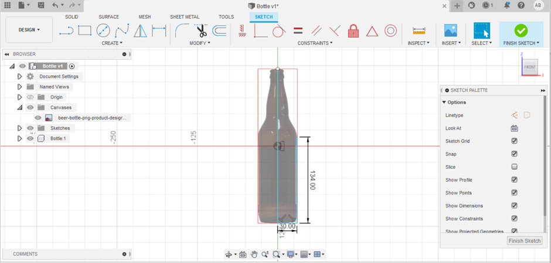Select the Trim scissors tool
551x263 pixels.
[x=201, y=31]
